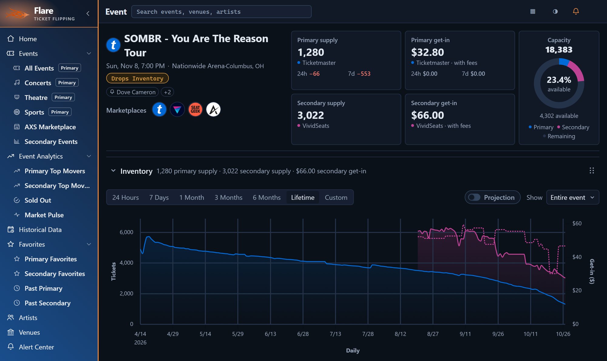The height and width of the screenshot is (361, 607).
Task: Click the Primary supply card
Action: [346, 60]
